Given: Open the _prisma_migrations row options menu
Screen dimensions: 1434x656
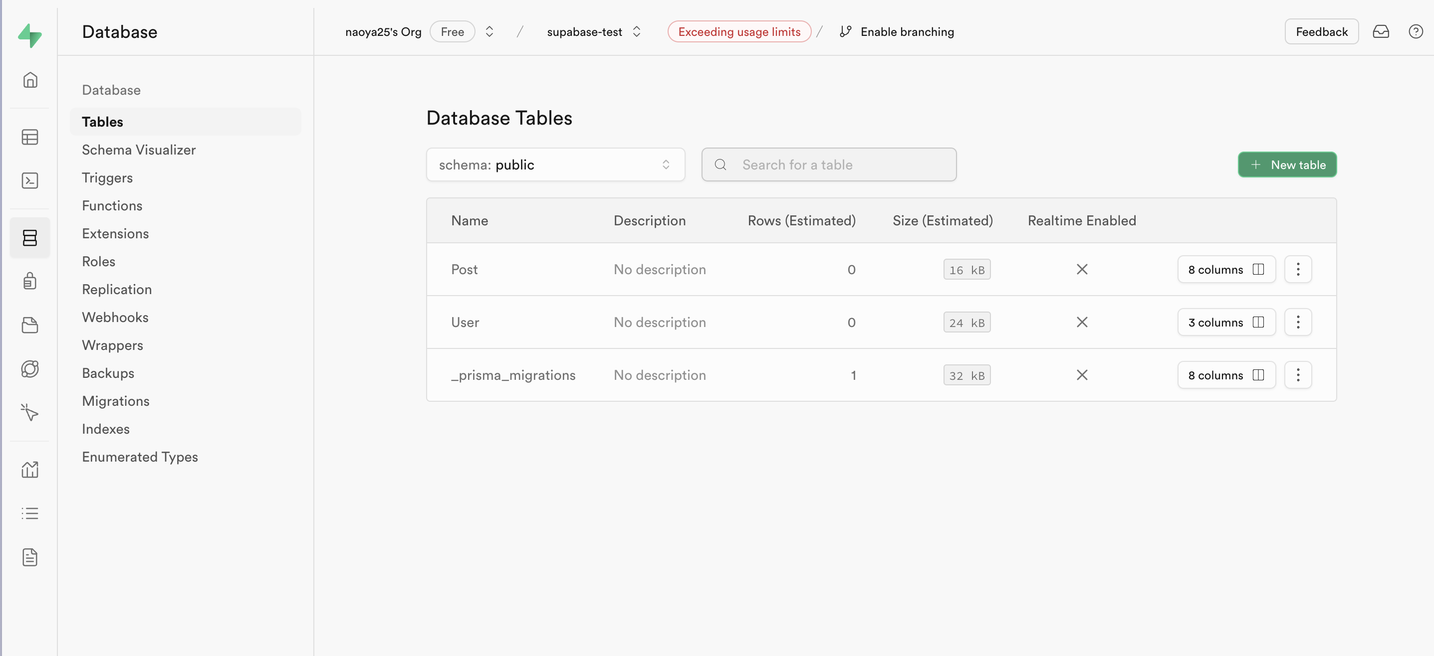Looking at the screenshot, I should click(1298, 375).
